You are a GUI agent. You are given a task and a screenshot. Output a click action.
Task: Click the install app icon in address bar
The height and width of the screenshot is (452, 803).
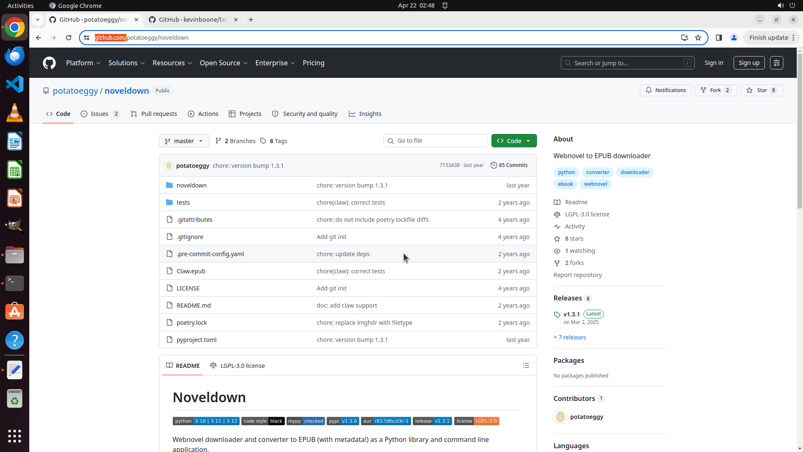(x=684, y=38)
